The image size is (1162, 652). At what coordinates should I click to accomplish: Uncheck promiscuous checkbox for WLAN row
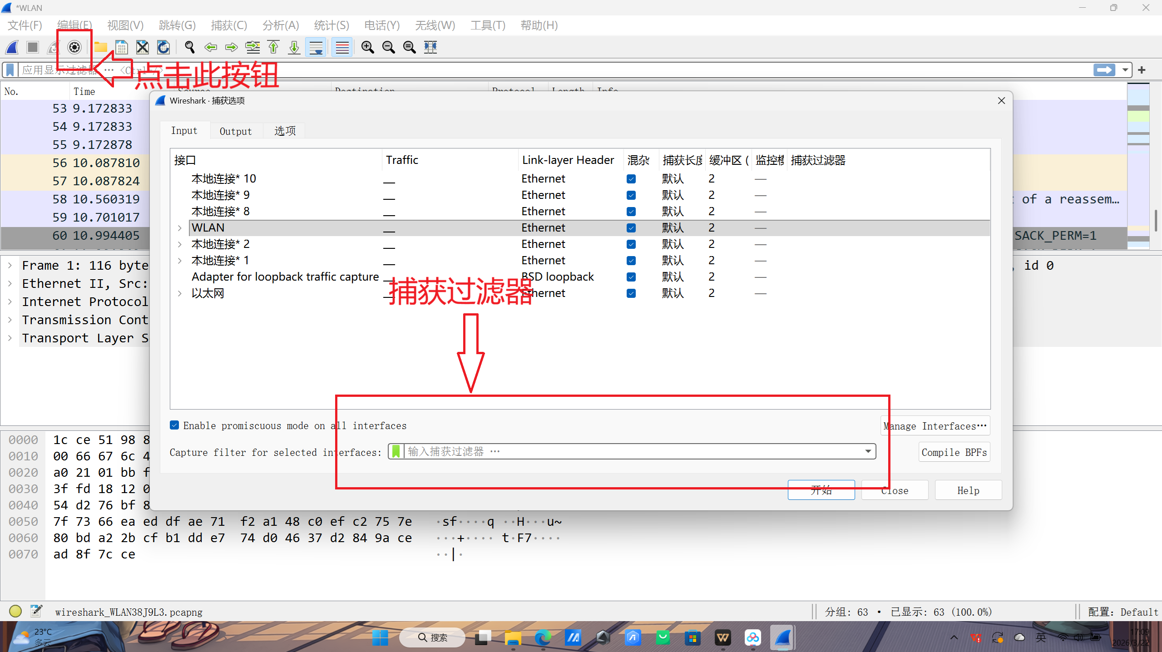(631, 228)
